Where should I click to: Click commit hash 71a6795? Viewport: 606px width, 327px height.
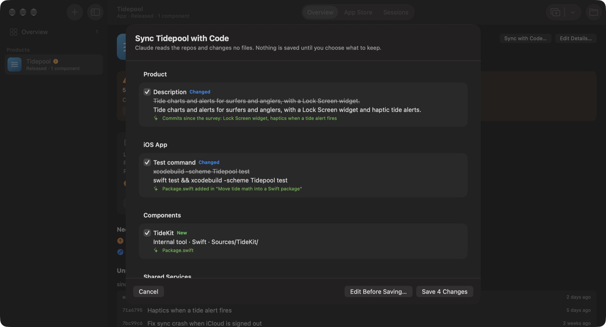click(x=133, y=310)
